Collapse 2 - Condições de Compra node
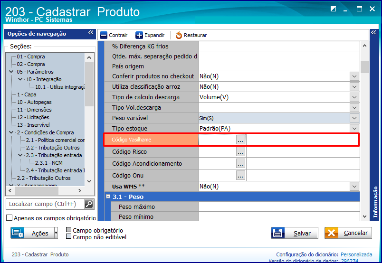The width and height of the screenshot is (382, 263). click(x=11, y=132)
